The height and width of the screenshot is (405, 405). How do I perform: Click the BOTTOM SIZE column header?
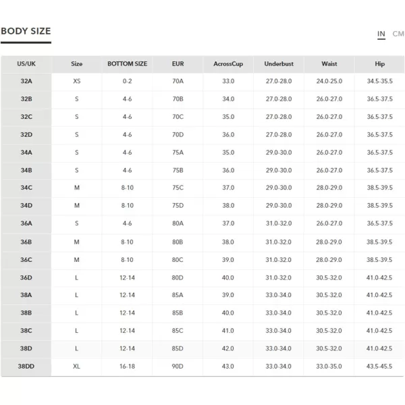(x=128, y=64)
